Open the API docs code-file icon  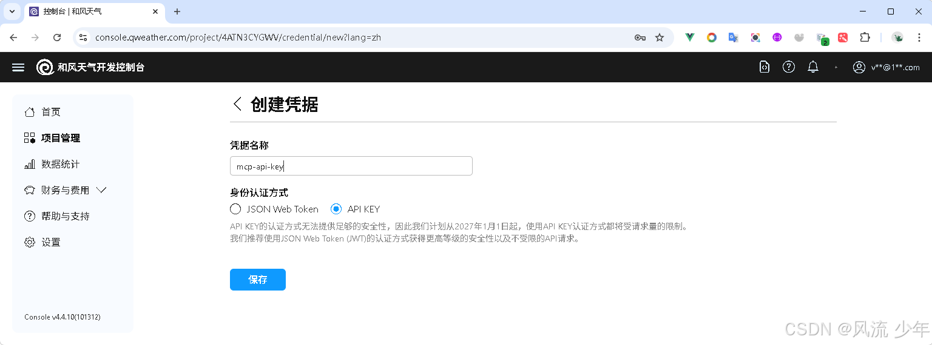[x=765, y=67]
